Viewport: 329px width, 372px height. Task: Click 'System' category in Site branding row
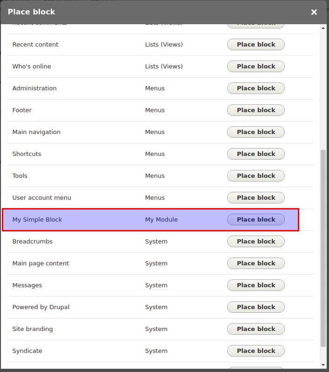coord(156,329)
